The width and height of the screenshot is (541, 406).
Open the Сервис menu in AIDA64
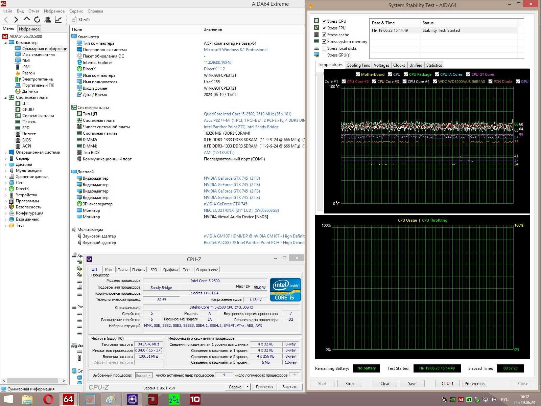(76, 11)
